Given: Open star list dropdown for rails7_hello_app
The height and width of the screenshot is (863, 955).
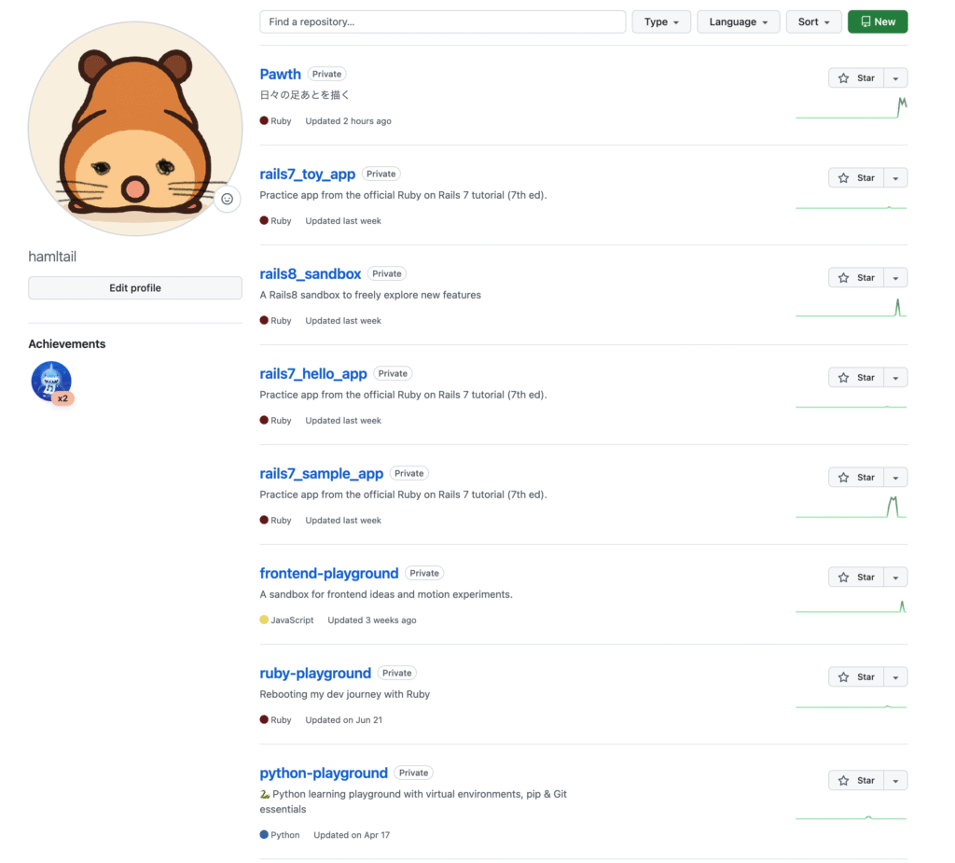Looking at the screenshot, I should [x=895, y=378].
